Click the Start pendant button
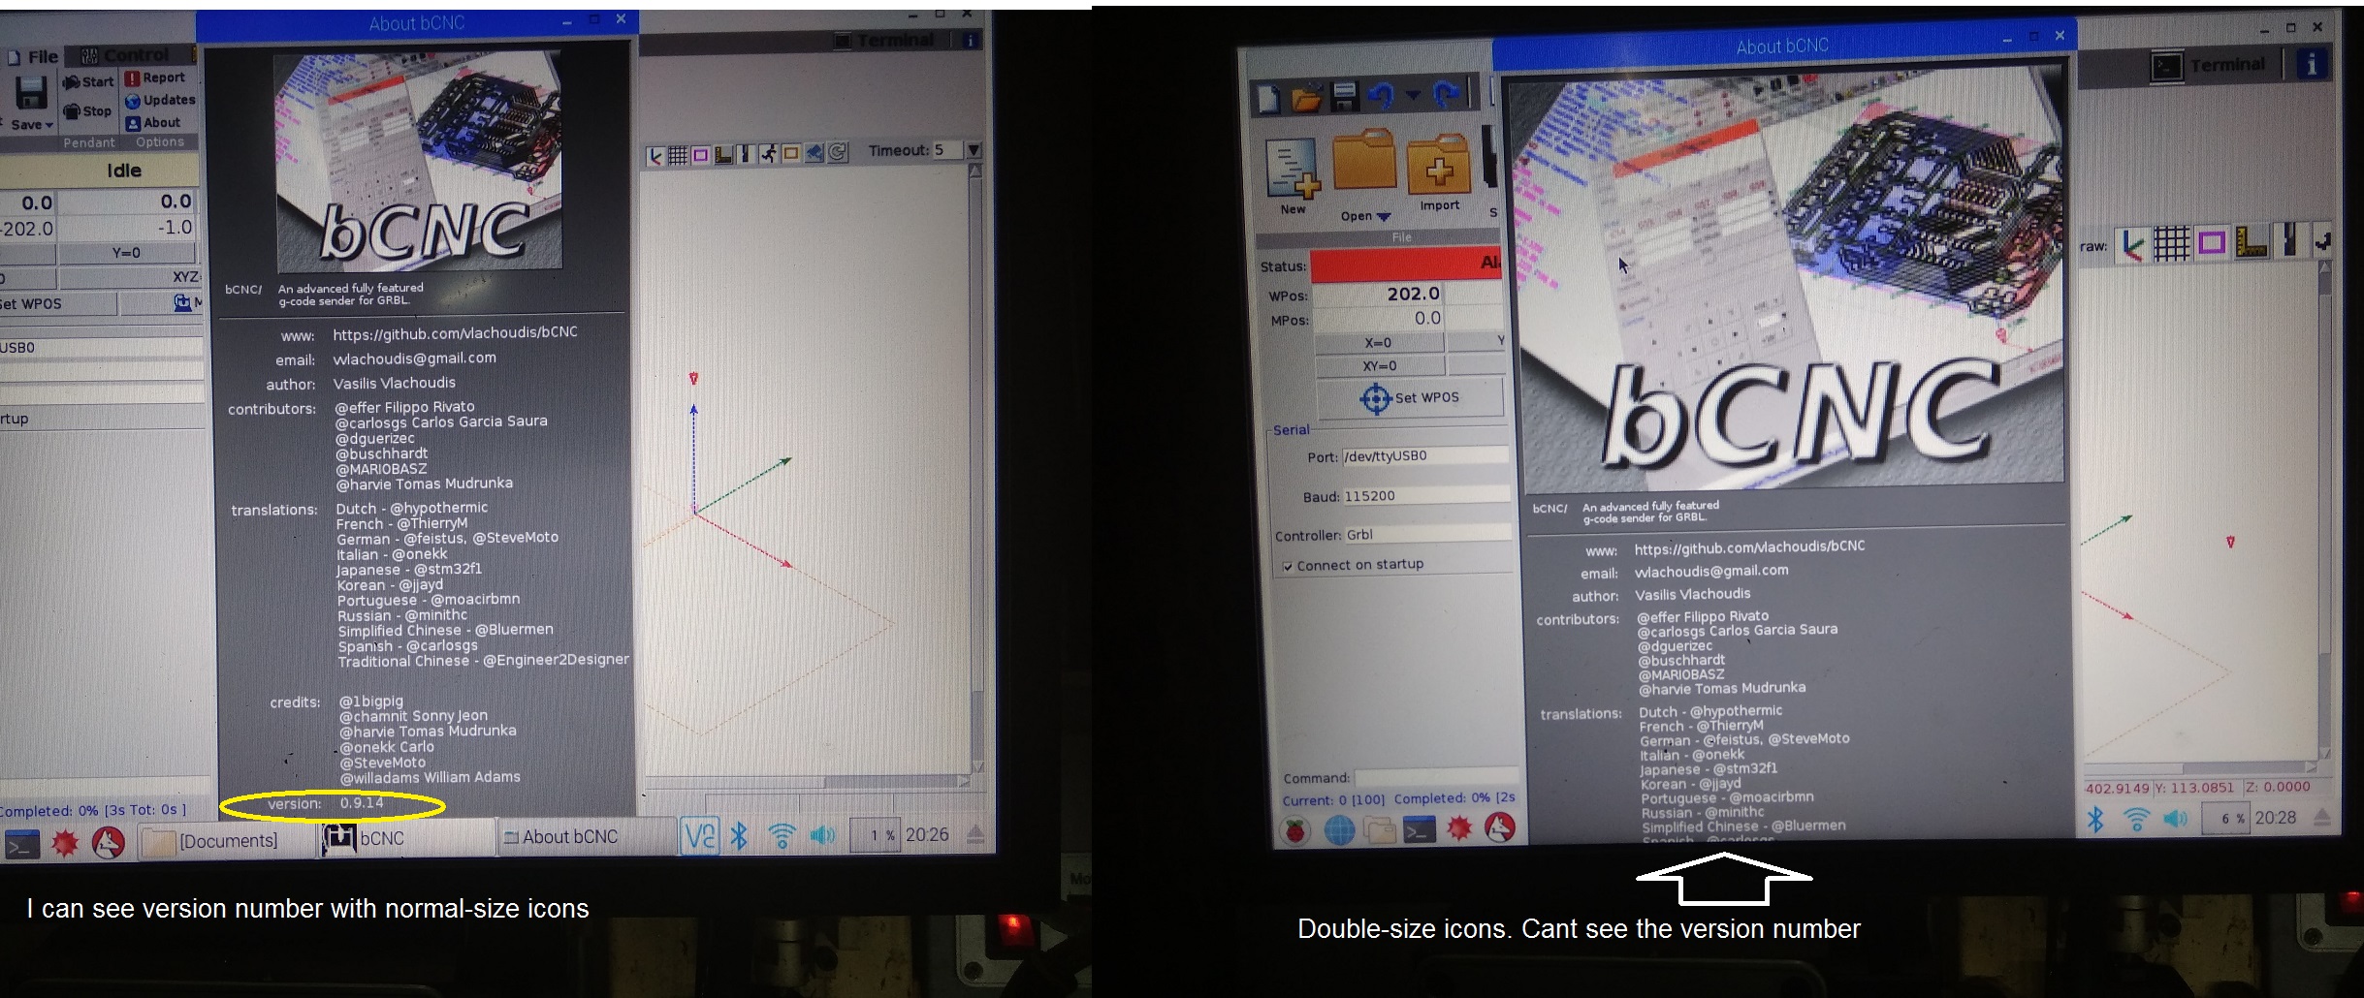 tap(88, 82)
